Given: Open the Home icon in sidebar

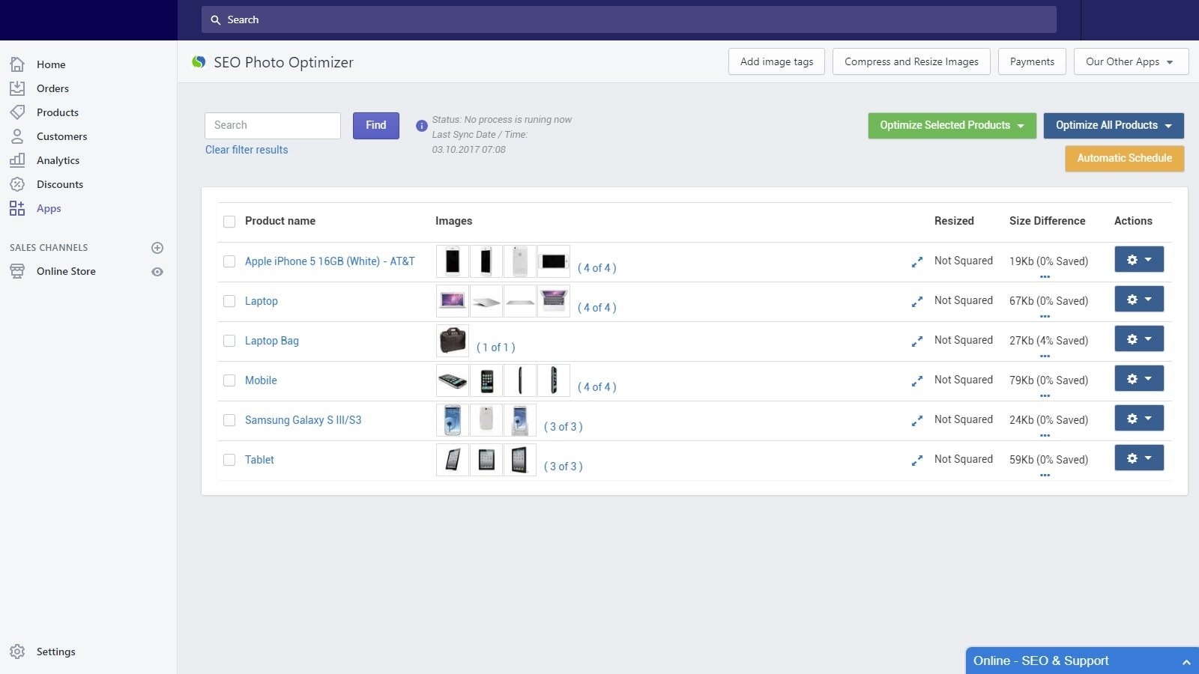Looking at the screenshot, I should [17, 64].
